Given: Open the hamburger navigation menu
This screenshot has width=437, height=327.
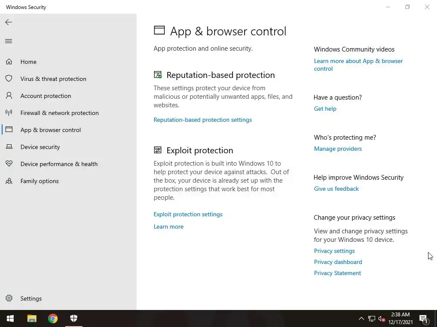Looking at the screenshot, I should (x=9, y=41).
